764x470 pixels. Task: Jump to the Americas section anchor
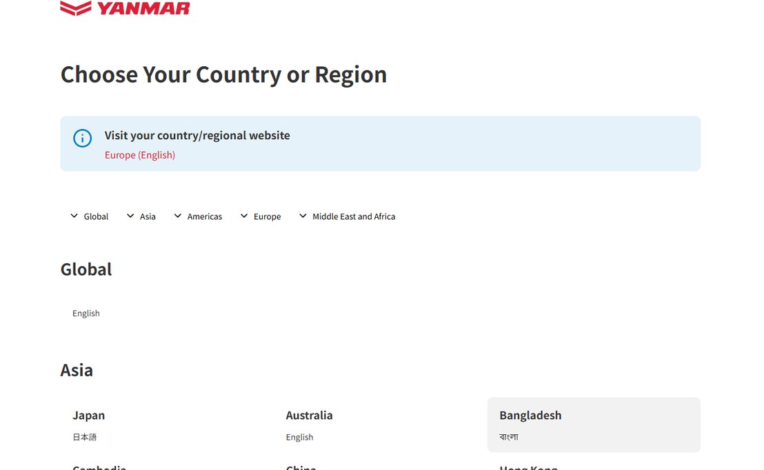tap(199, 216)
